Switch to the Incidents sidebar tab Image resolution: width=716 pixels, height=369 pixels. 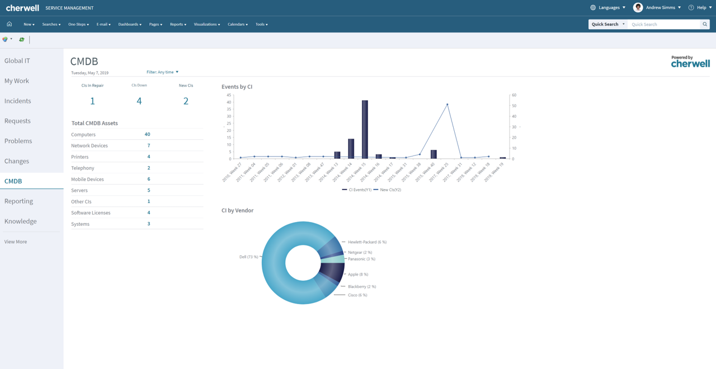click(x=18, y=101)
